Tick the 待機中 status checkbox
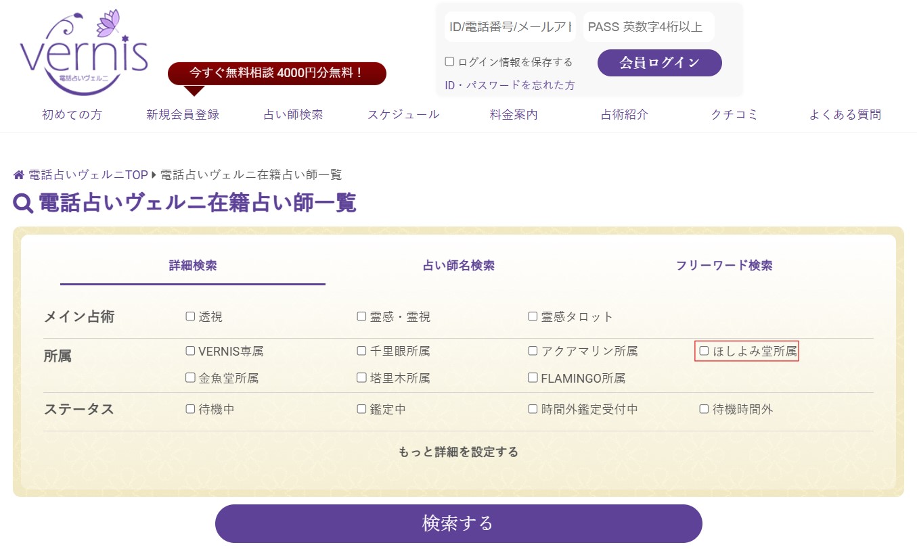The image size is (917, 549). click(190, 409)
